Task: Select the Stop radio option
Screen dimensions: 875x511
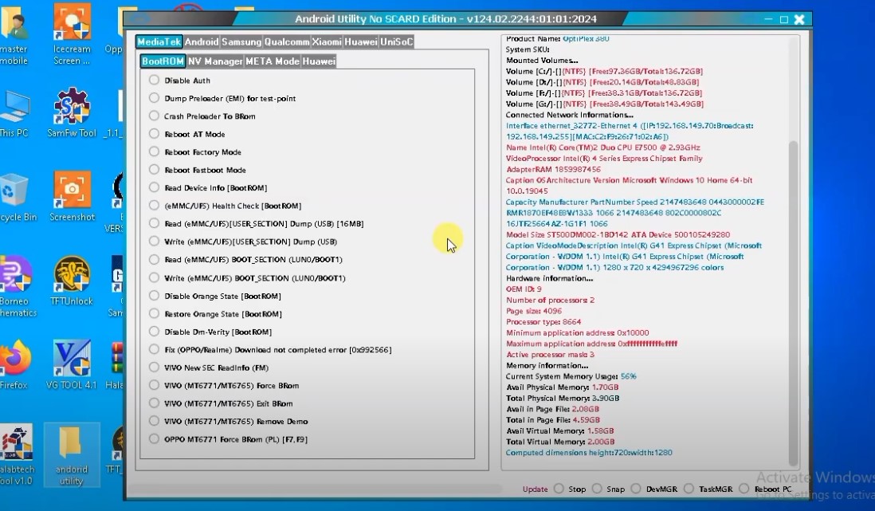Action: 559,488
